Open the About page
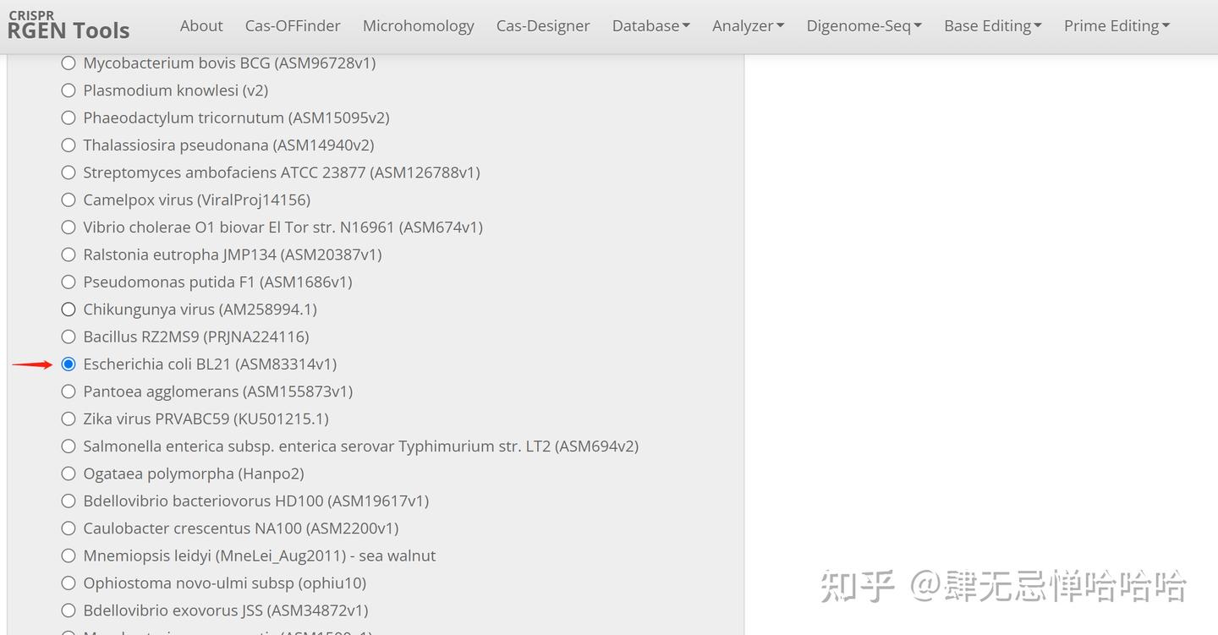Image resolution: width=1218 pixels, height=635 pixels. (x=201, y=25)
